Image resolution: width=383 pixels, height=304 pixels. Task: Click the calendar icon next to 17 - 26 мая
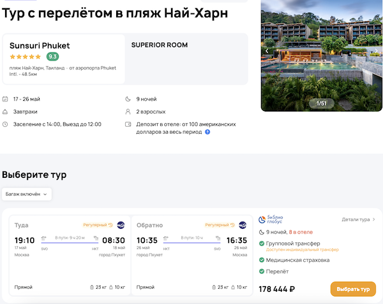pos(5,99)
